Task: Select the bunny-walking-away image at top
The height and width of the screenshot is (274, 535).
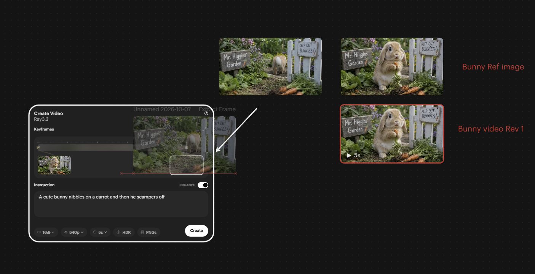Action: pos(270,66)
